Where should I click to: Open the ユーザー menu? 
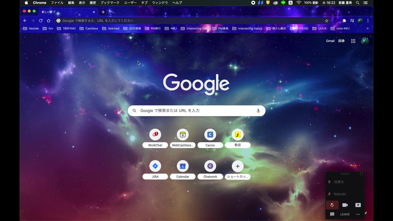[130, 3]
